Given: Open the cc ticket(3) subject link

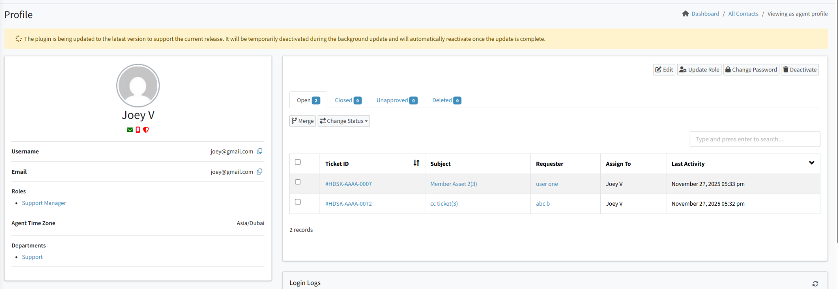Looking at the screenshot, I should point(444,204).
